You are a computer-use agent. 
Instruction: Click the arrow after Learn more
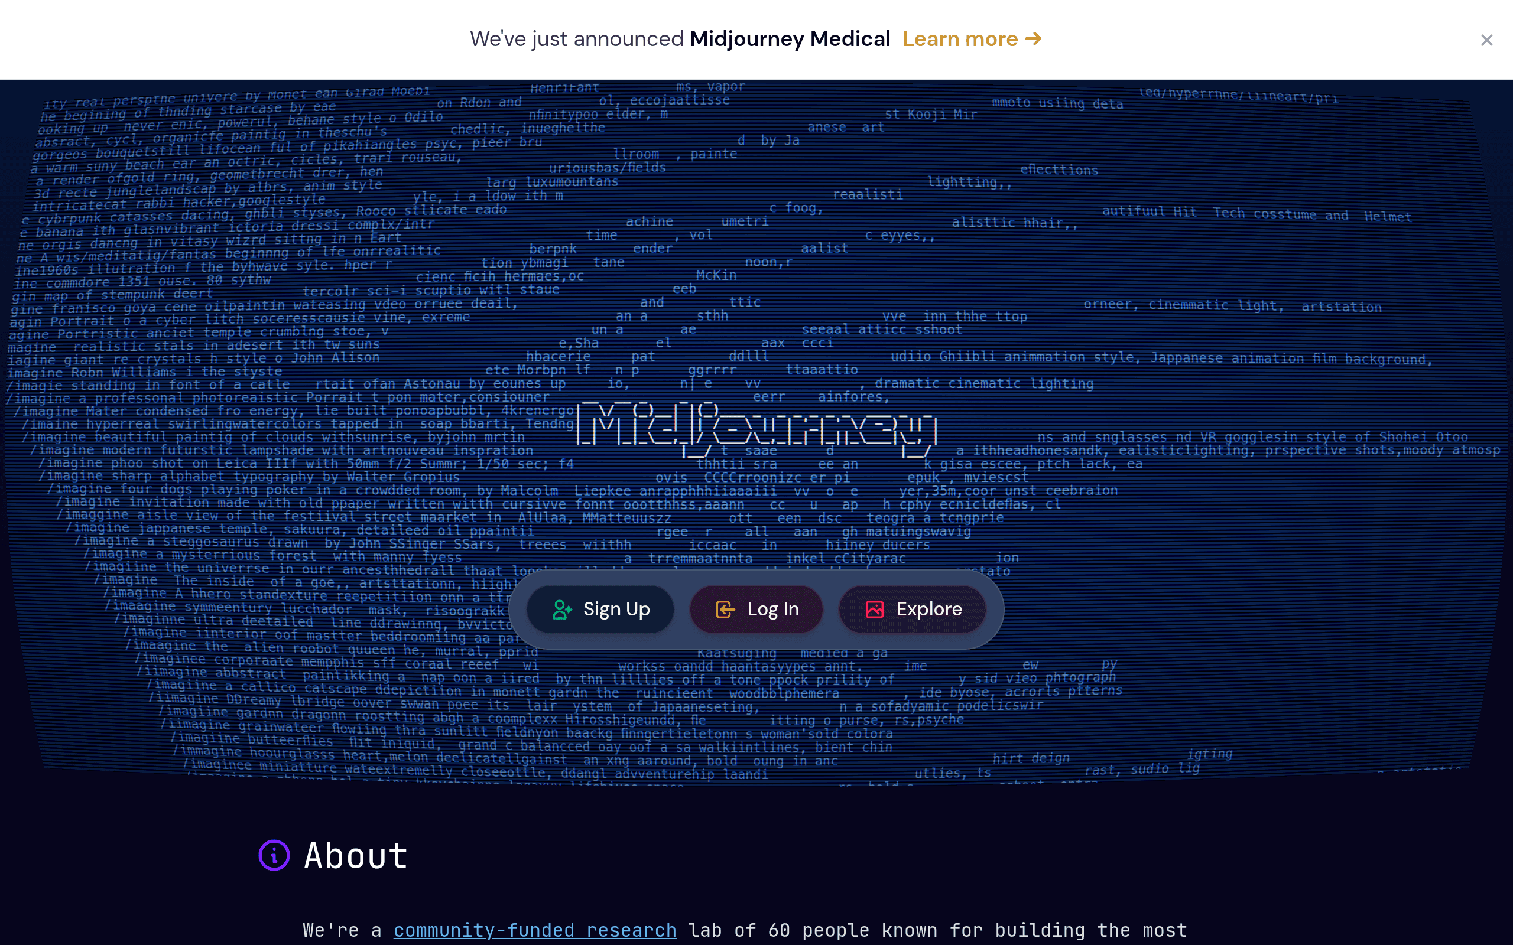[1034, 39]
